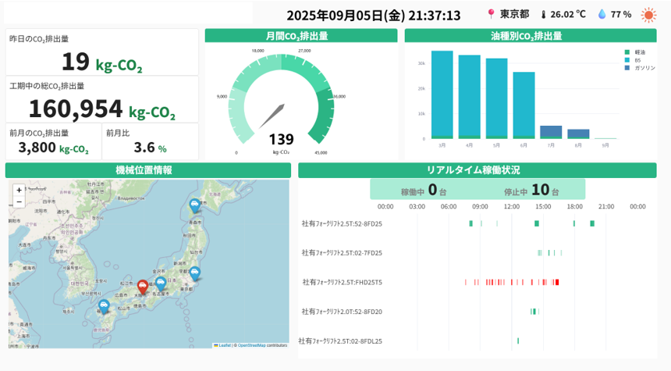
Task: Click the date and time display
Action: pos(374,16)
